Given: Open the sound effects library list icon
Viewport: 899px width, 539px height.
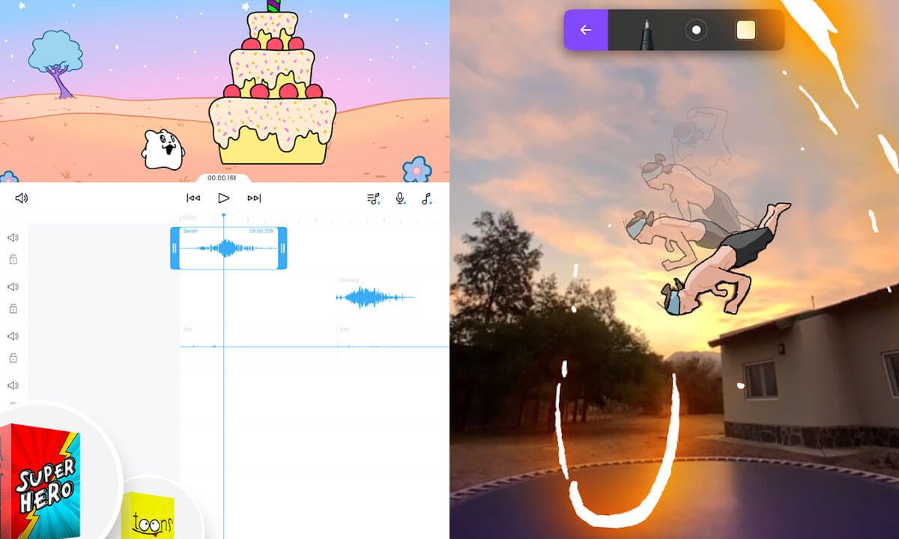Looking at the screenshot, I should point(373,198).
